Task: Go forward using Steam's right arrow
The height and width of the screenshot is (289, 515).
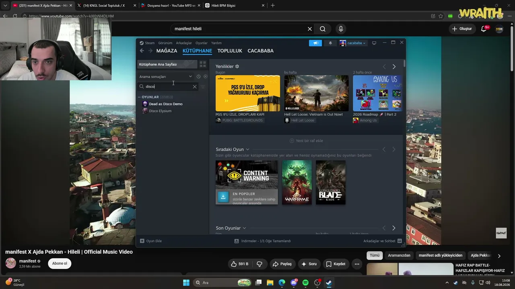Action: click(x=150, y=51)
